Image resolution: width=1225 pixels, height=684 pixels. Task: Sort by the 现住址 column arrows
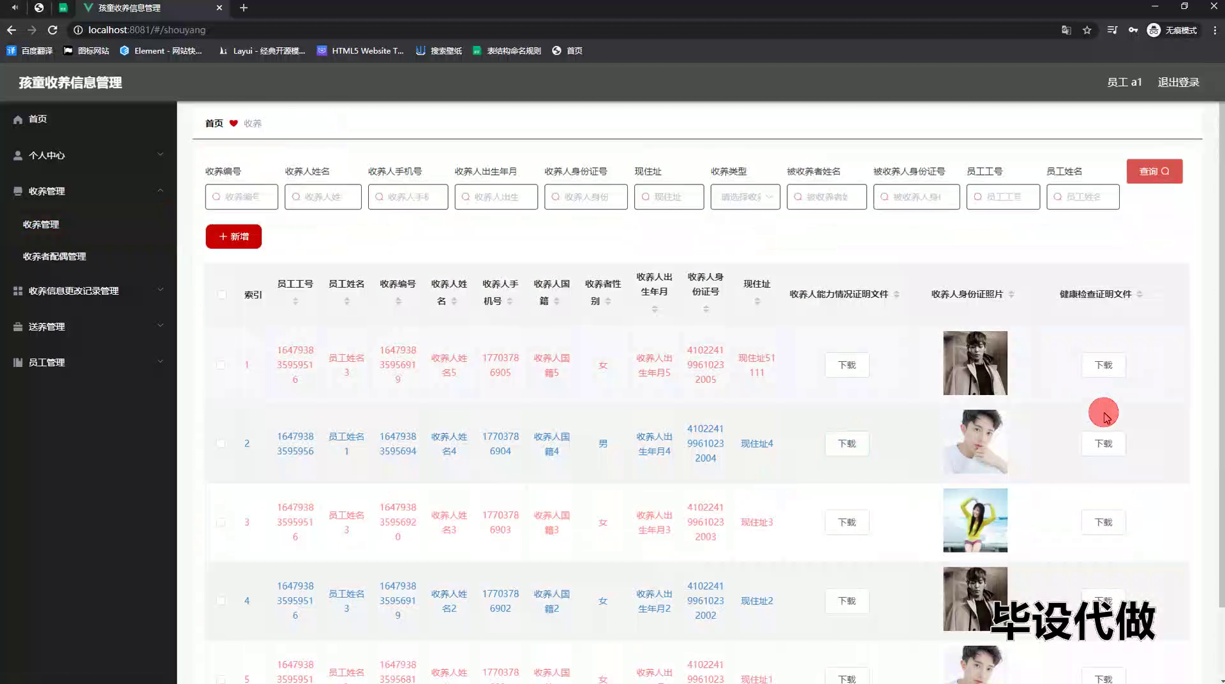757,301
